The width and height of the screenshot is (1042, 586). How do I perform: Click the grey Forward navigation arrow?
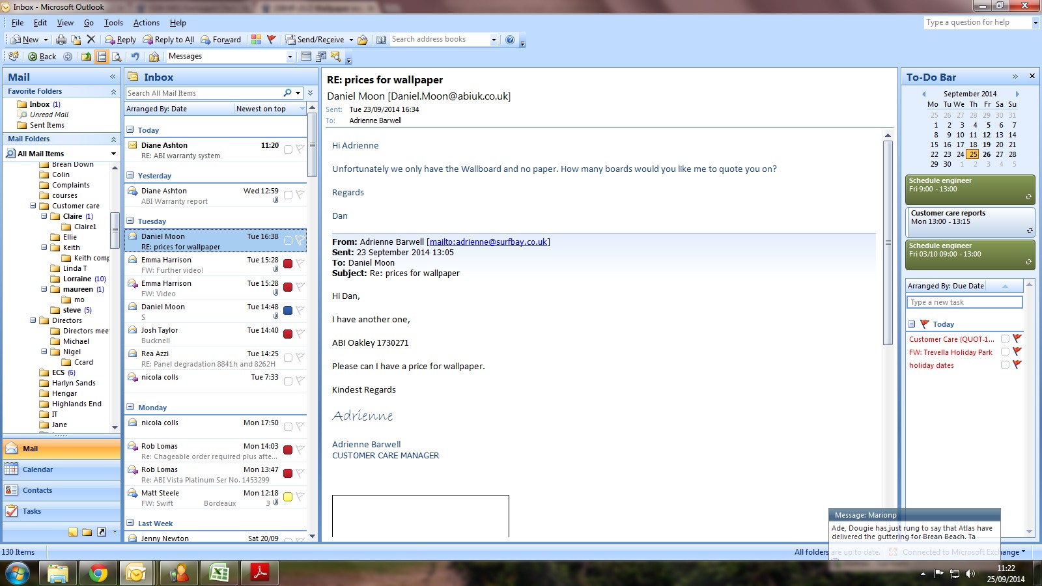pos(68,57)
